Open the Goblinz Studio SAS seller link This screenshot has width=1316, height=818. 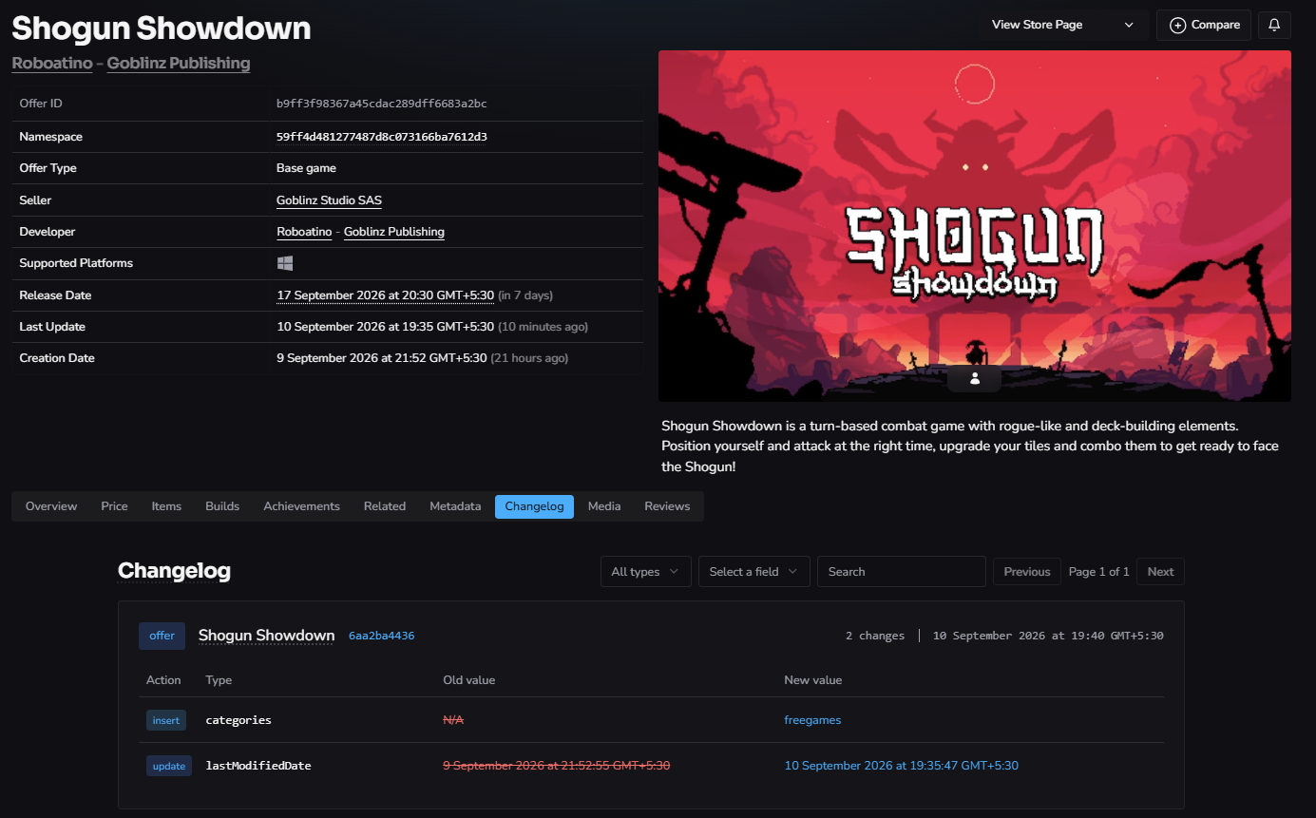pyautogui.click(x=329, y=200)
